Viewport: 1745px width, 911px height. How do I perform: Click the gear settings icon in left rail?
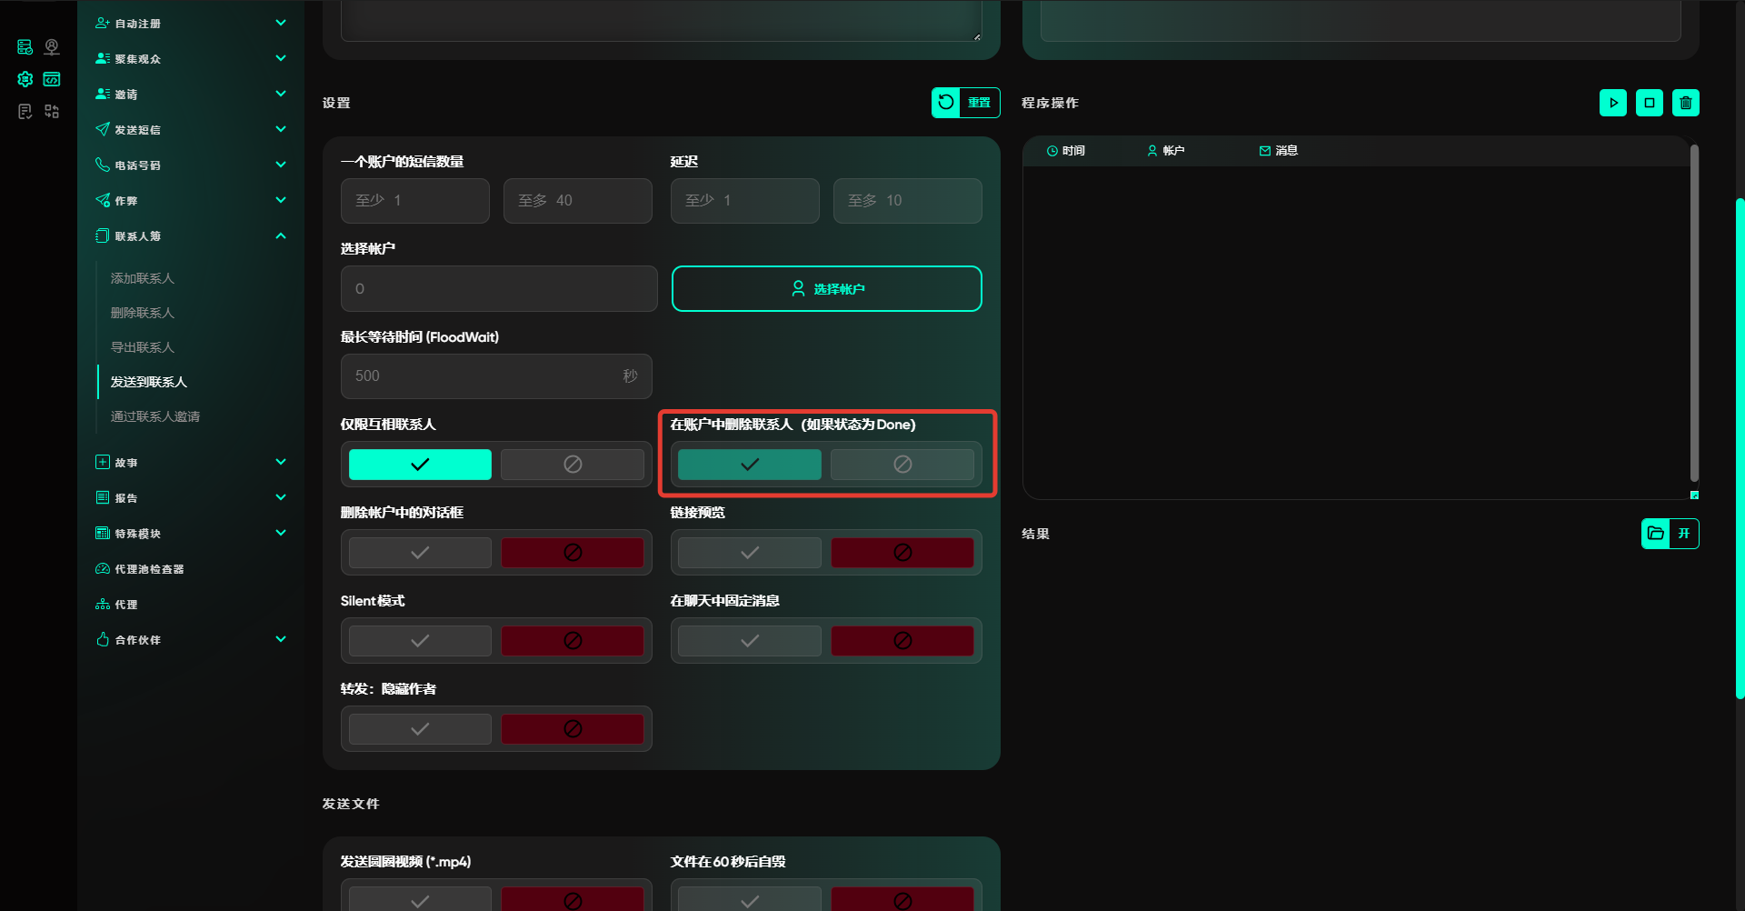pyautogui.click(x=25, y=79)
